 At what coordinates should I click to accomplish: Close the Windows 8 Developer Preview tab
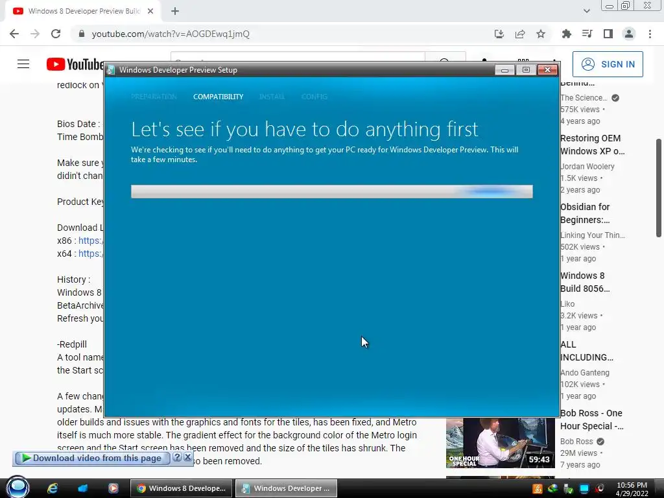point(150,11)
